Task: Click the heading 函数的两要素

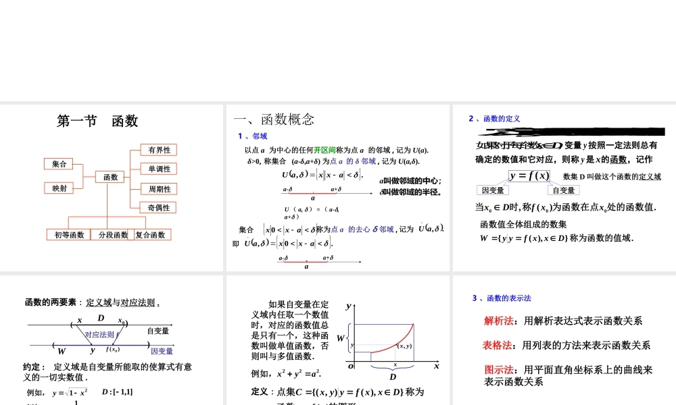Action: 51,302
